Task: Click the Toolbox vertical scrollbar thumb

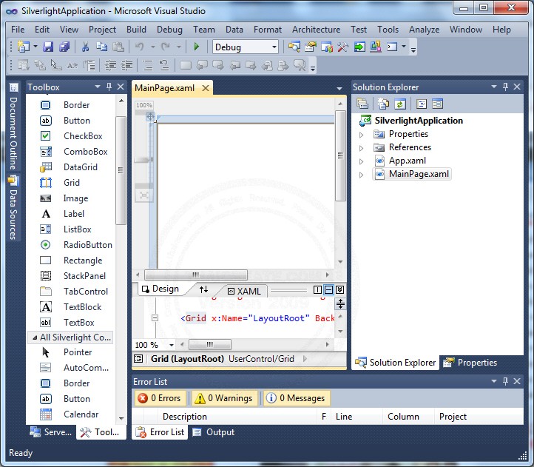Action: point(121,170)
